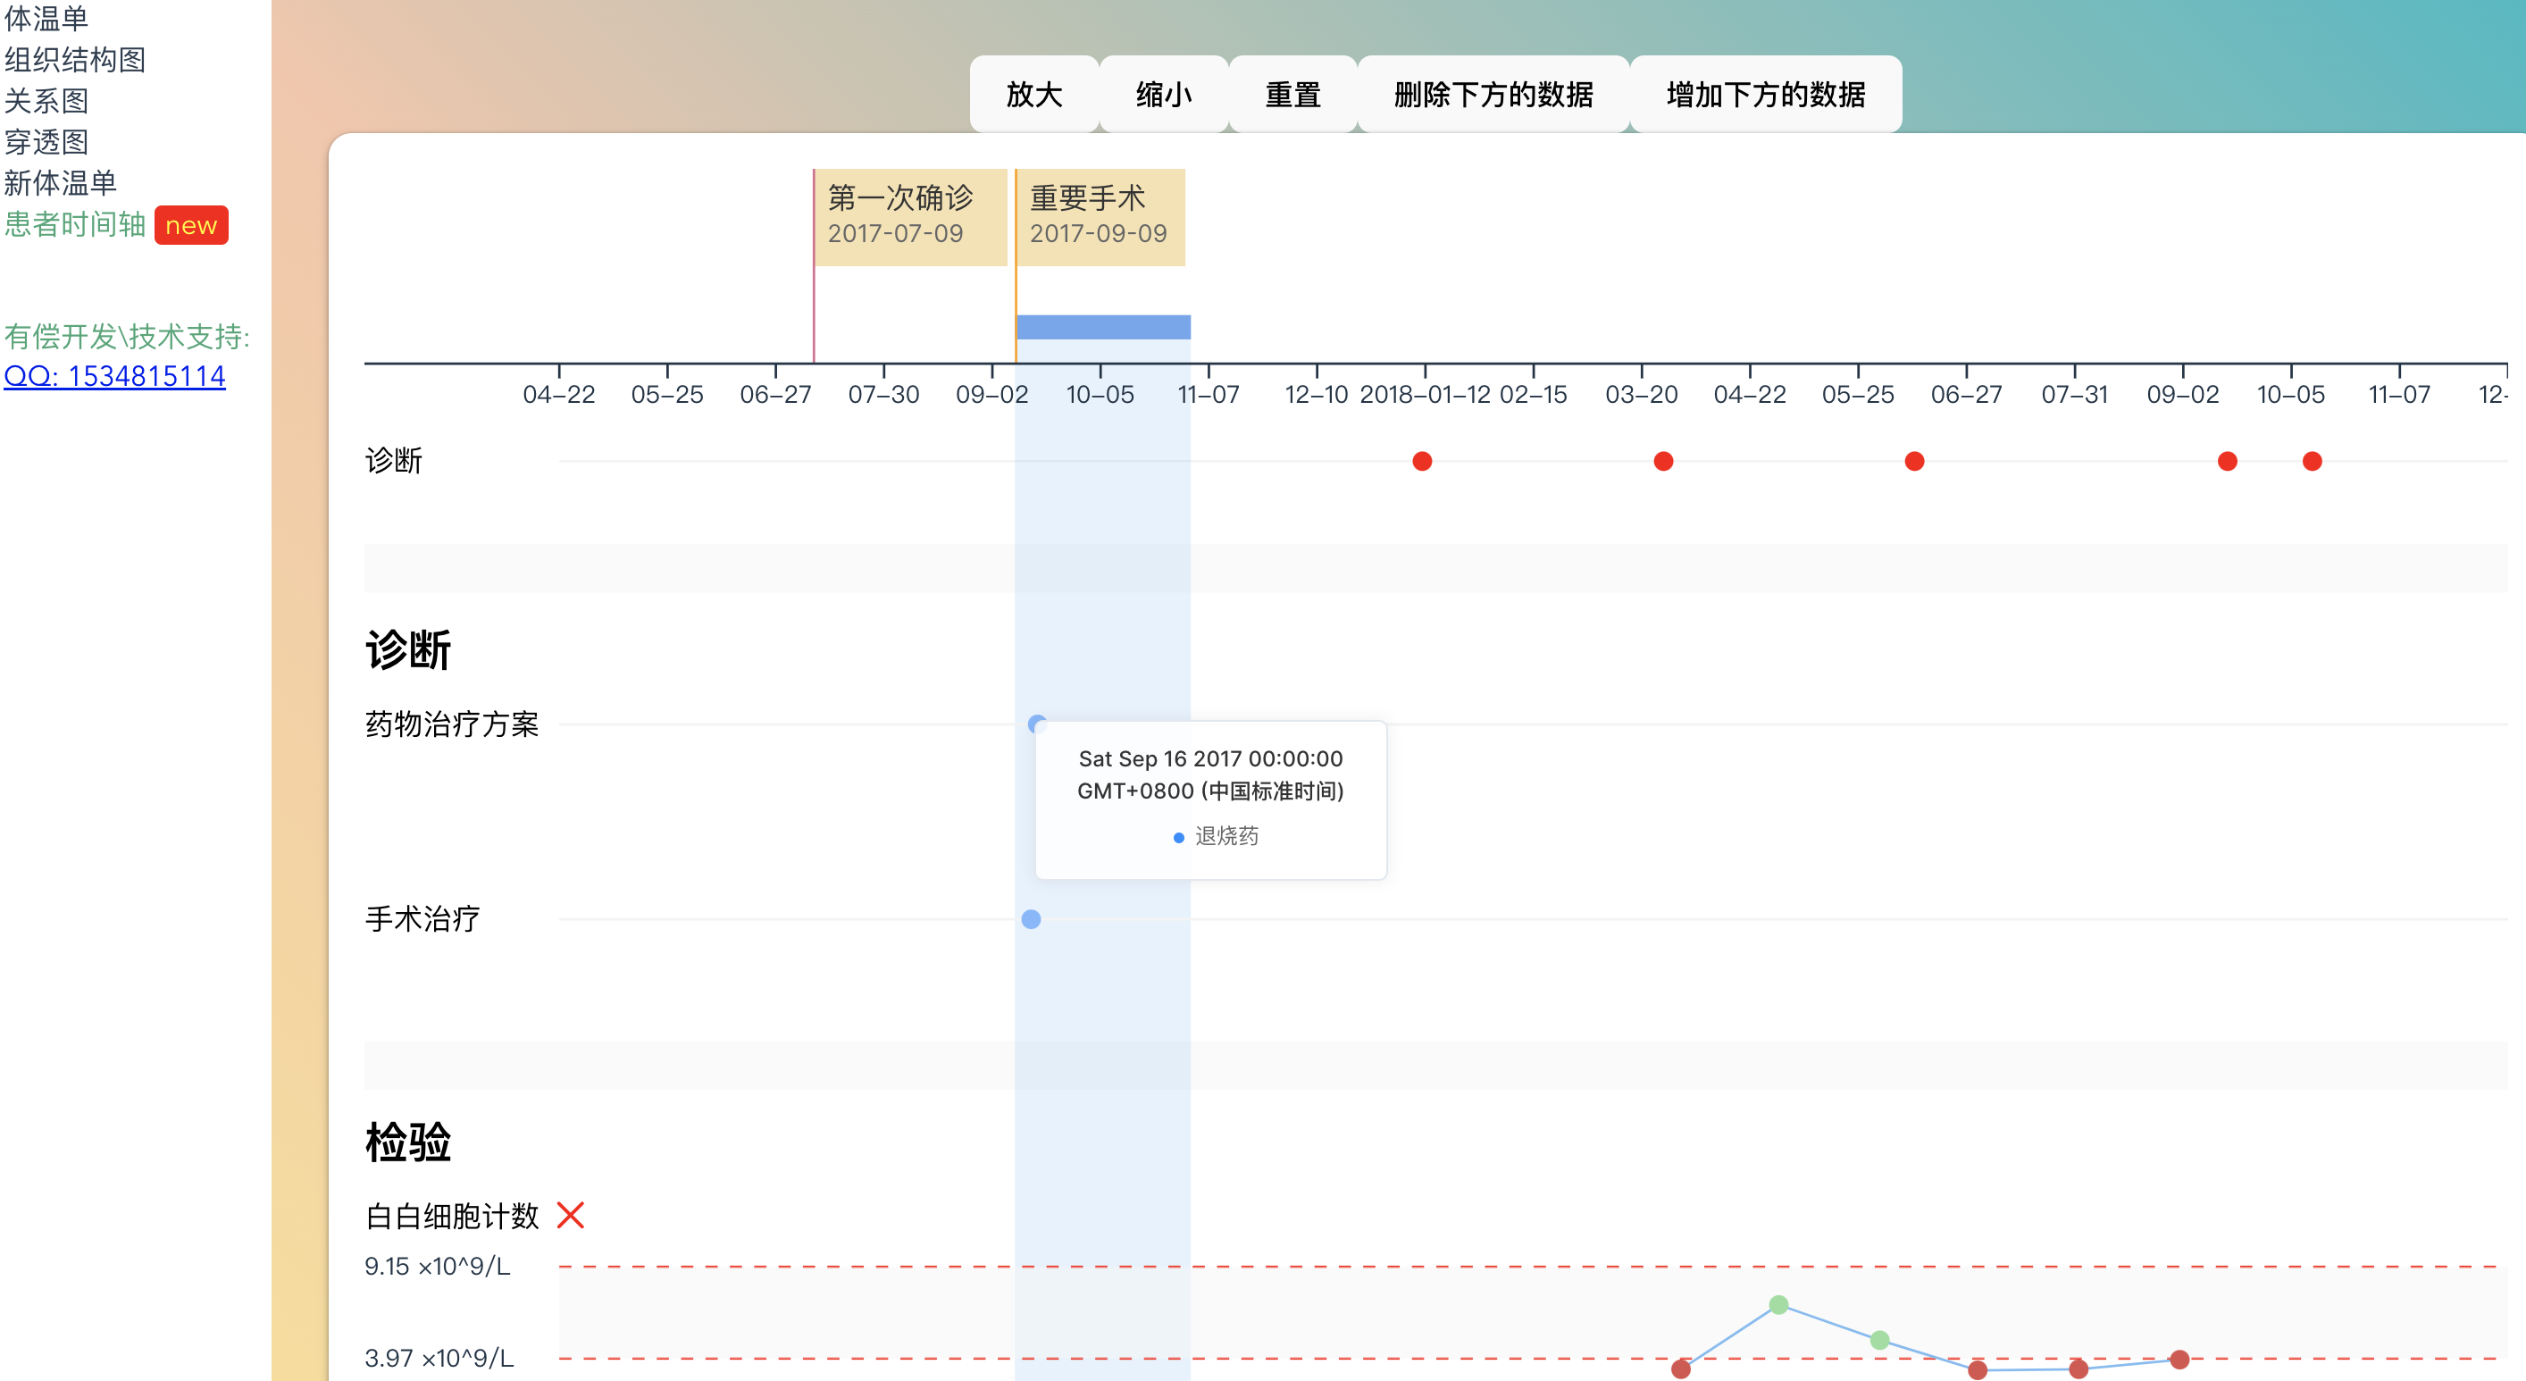Click last red dot in 诊断 row
This screenshot has width=2526, height=1381.
click(2312, 461)
